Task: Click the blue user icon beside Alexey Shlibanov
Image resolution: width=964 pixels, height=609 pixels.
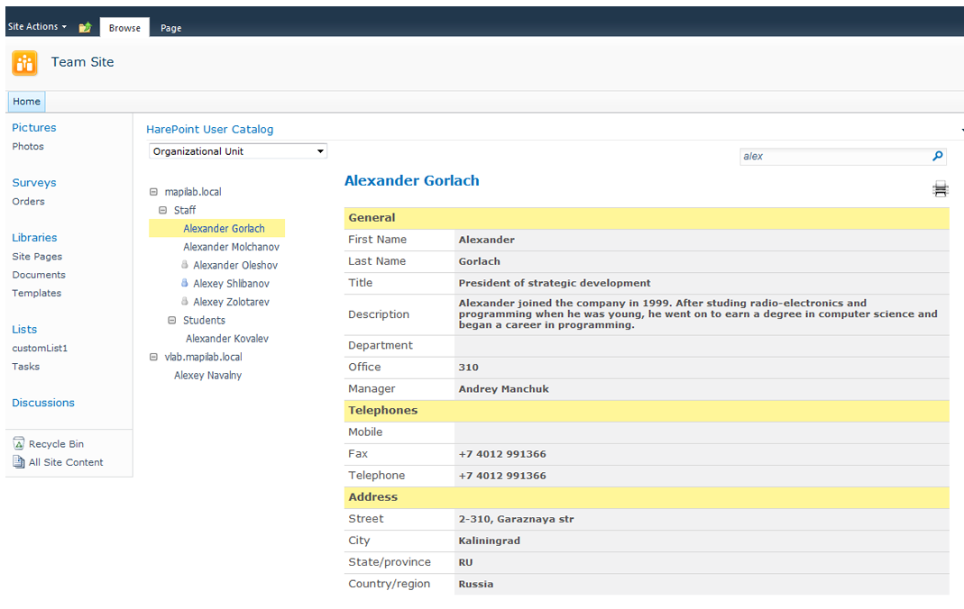Action: 185,284
